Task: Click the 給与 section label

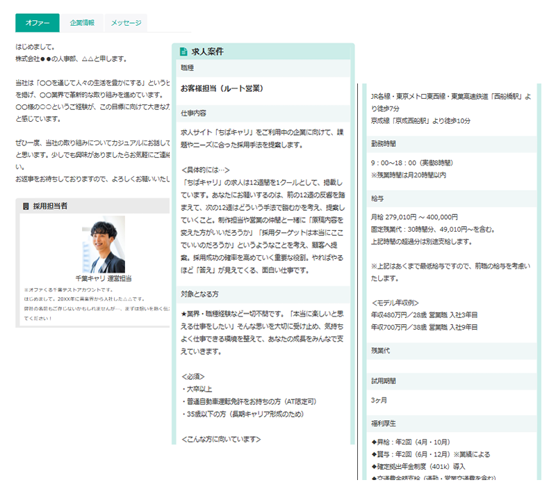Action: point(377,199)
